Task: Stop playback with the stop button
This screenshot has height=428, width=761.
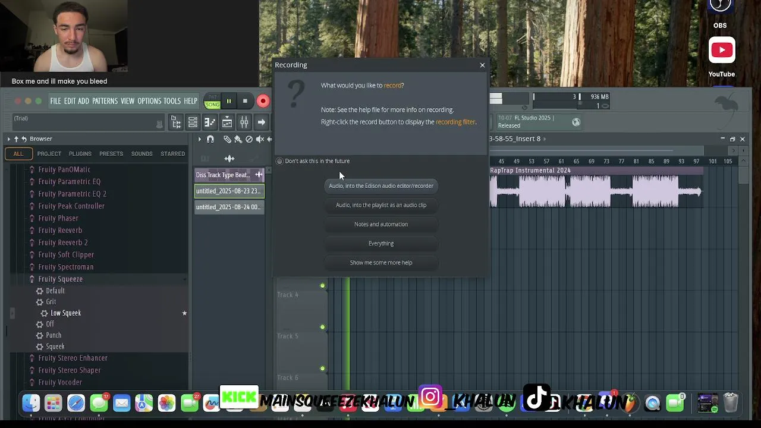Action: pyautogui.click(x=245, y=101)
